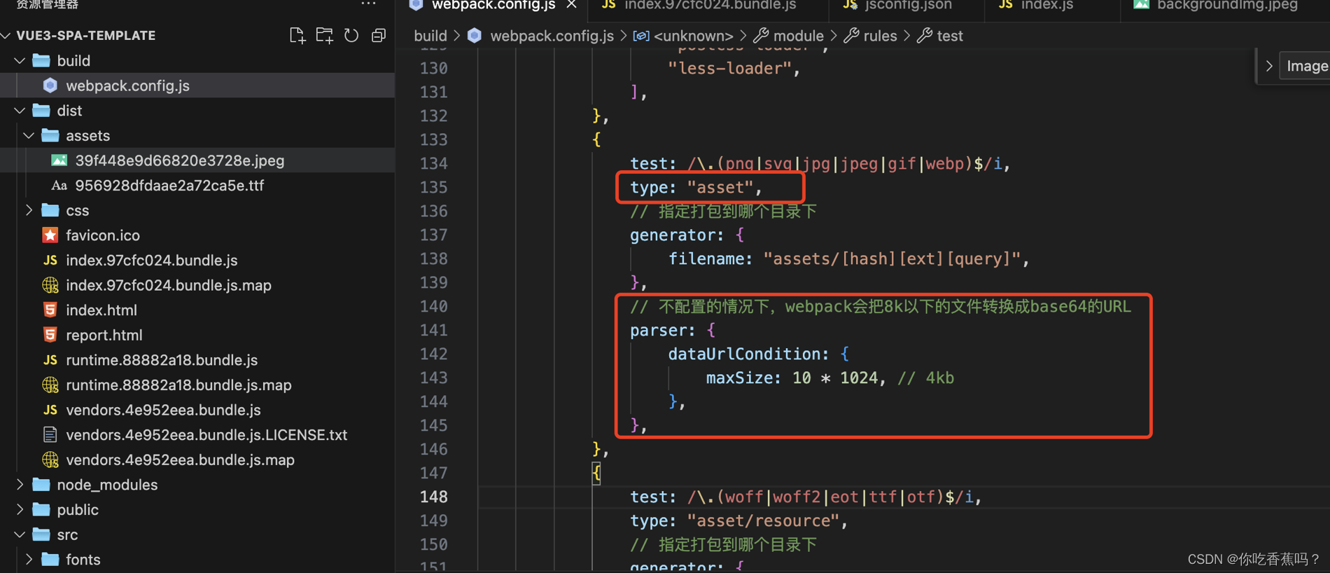Image resolution: width=1330 pixels, height=573 pixels.
Task: Click the text file icon of LICENSE.txt
Action: click(x=50, y=435)
